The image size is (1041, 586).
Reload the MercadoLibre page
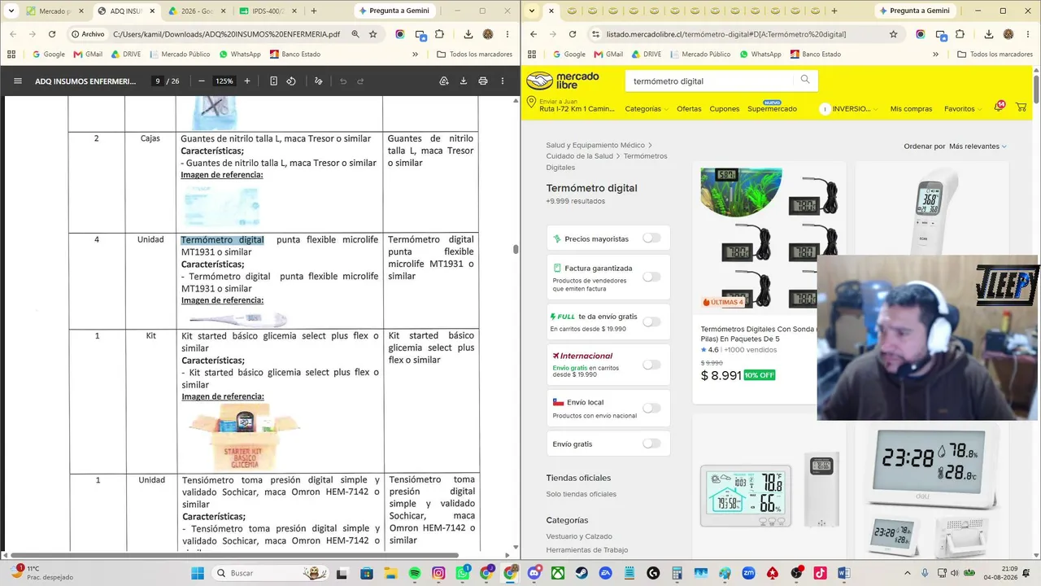573,34
